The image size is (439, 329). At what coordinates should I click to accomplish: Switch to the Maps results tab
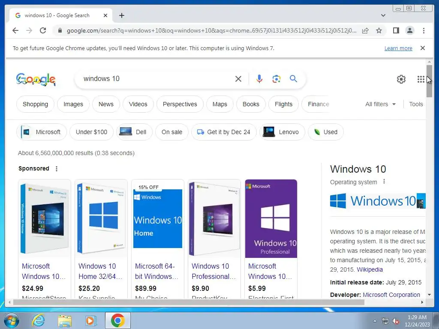220,104
